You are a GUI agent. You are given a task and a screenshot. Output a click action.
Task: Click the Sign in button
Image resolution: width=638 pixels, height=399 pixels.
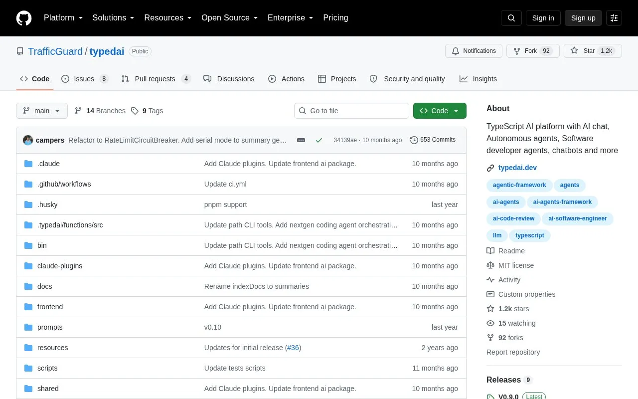coord(543,18)
